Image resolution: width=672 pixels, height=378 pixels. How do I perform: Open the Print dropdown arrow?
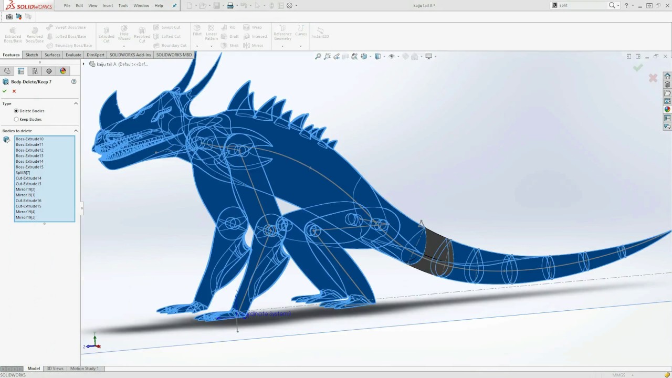coord(237,6)
